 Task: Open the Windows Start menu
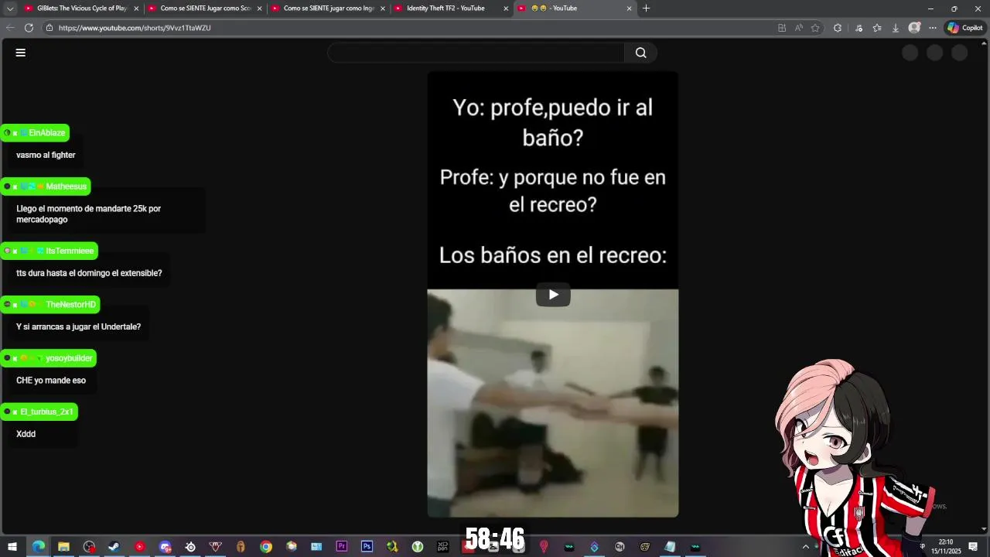(x=12, y=547)
